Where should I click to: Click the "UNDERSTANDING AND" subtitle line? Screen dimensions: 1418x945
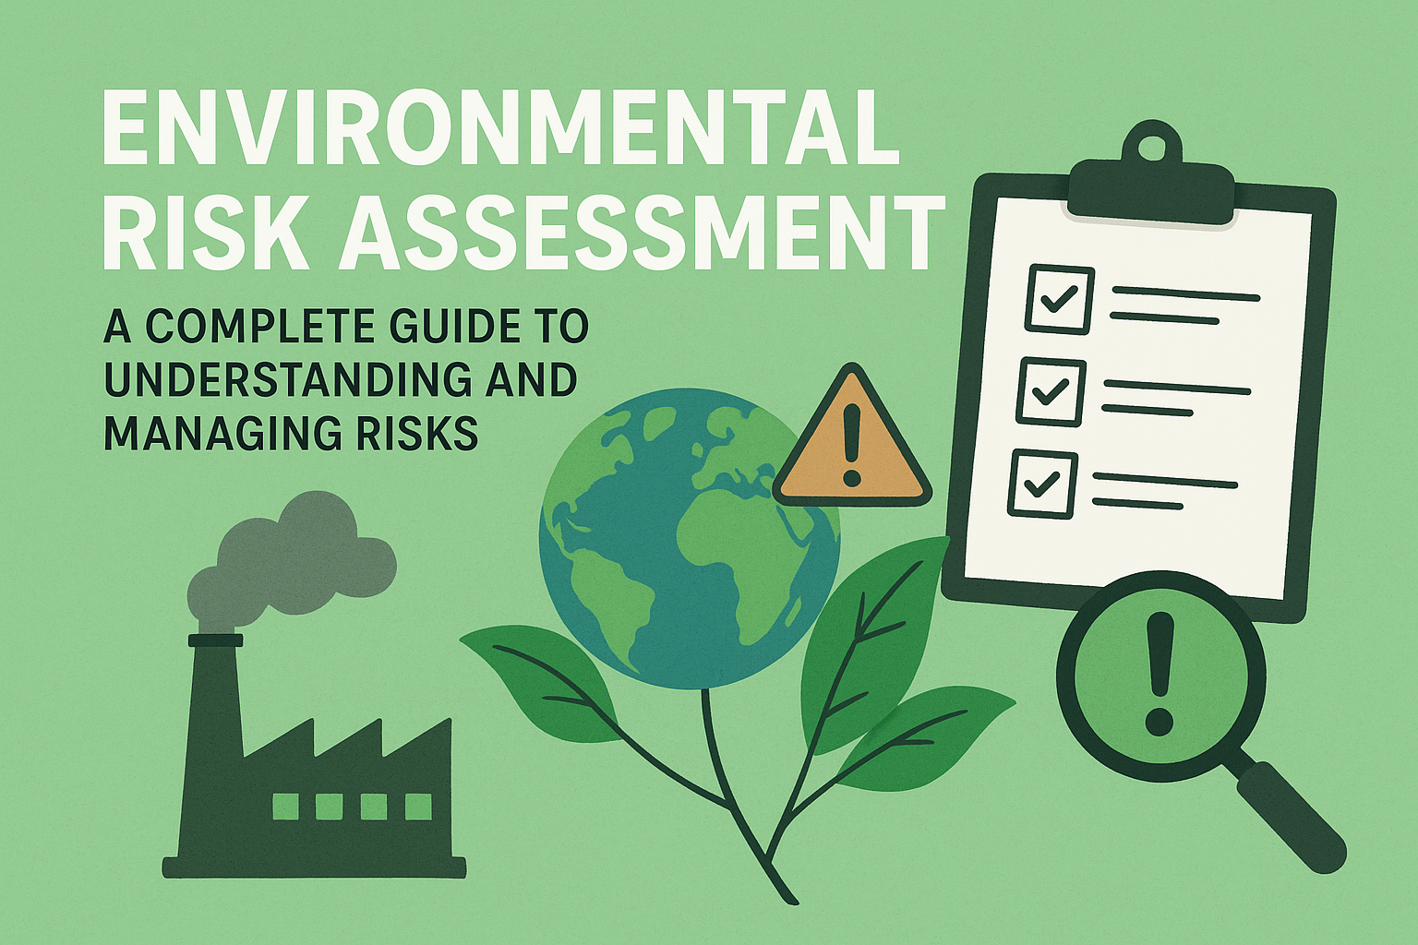(x=341, y=379)
